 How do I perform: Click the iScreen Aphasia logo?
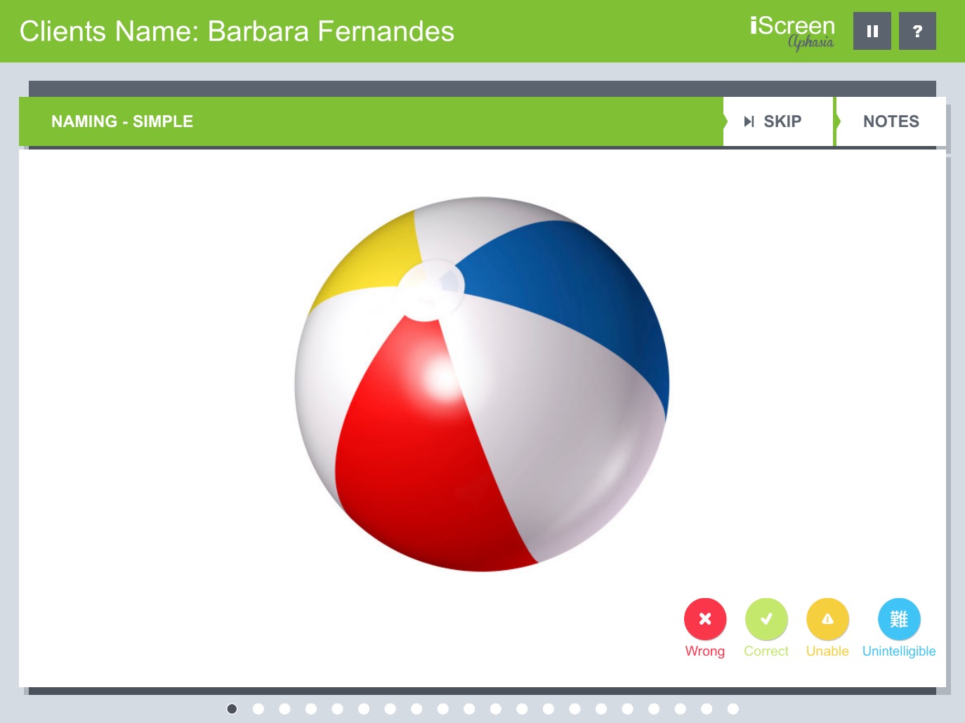(793, 33)
